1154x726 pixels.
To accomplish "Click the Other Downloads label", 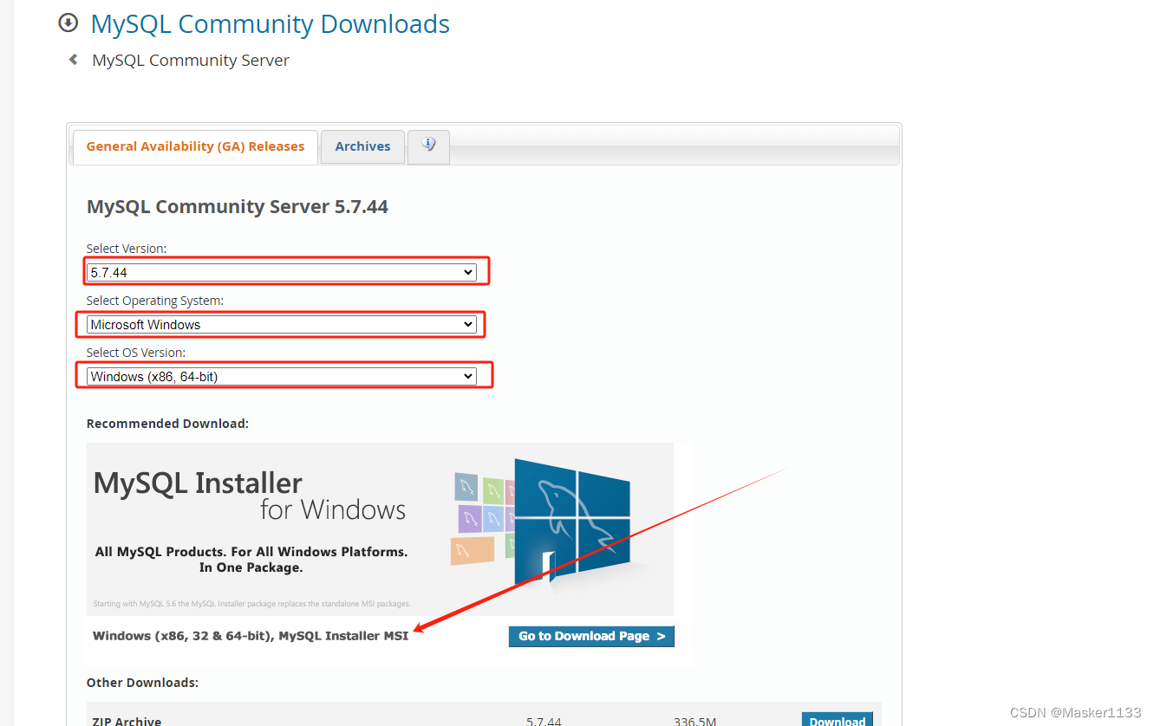I will point(142,683).
